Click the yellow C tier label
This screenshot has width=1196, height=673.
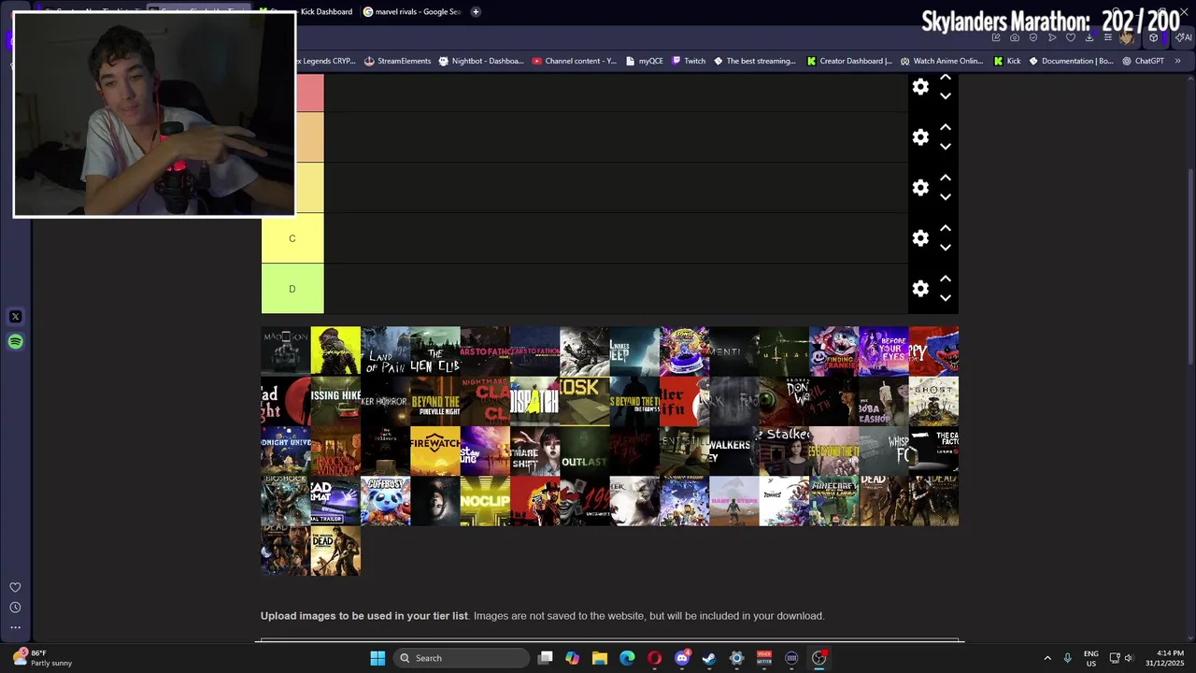tap(292, 238)
